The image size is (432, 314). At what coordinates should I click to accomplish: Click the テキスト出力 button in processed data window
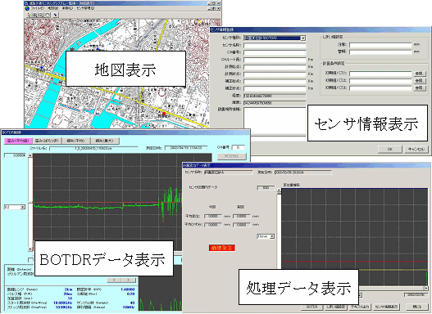(360, 307)
